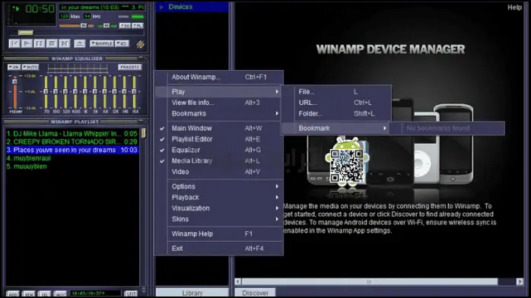Image resolution: width=531 pixels, height=298 pixels.
Task: Click the 16K equalizer band slider
Action: pos(134,92)
